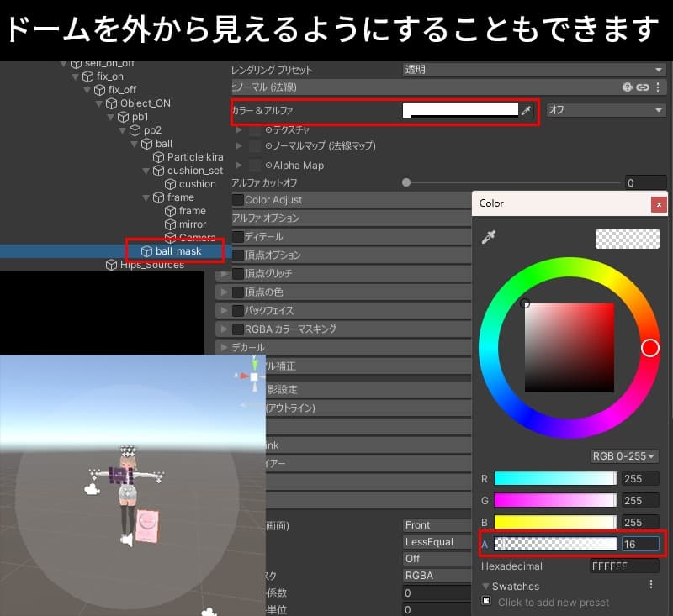Open the RGB 0-255 mode dropdown

pyautogui.click(x=623, y=456)
